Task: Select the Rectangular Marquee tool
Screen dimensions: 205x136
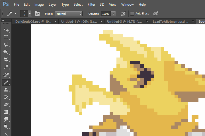Action: [6, 37]
